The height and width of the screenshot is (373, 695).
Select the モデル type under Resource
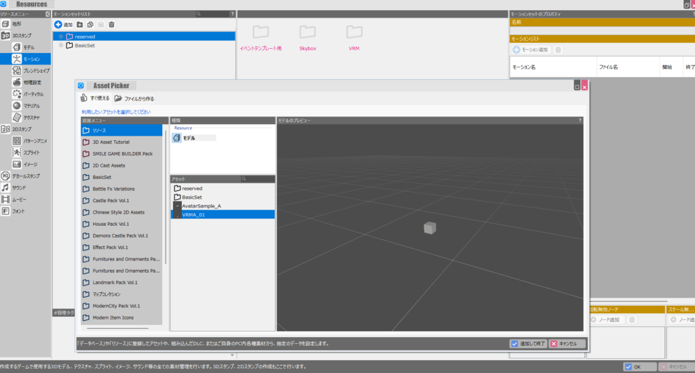pos(188,138)
